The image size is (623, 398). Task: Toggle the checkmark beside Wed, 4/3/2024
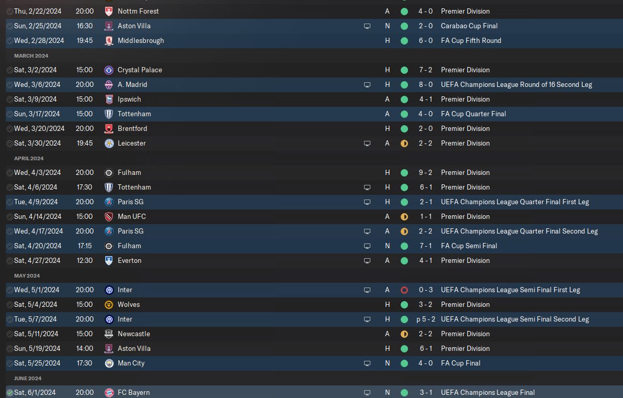point(9,173)
